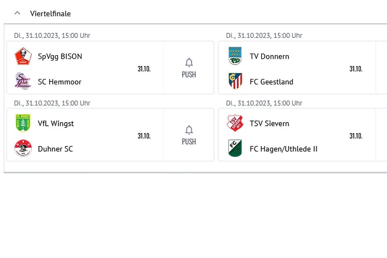
Task: Click the FC Geestland club crest
Action: tap(235, 81)
